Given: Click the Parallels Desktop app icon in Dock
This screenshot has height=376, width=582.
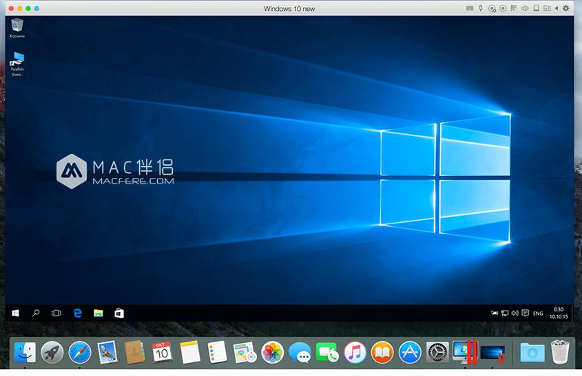Looking at the screenshot, I should click(x=465, y=353).
